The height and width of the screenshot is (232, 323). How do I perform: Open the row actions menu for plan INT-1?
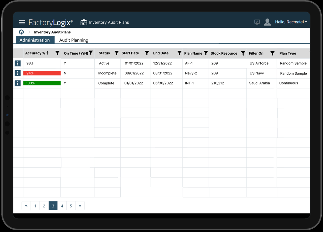point(17,83)
